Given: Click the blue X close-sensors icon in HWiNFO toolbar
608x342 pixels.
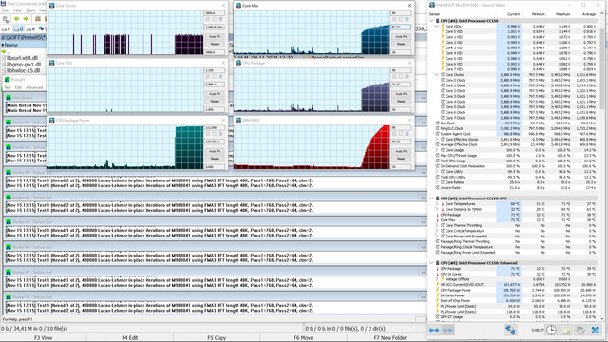Looking at the screenshot, I should click(x=596, y=330).
